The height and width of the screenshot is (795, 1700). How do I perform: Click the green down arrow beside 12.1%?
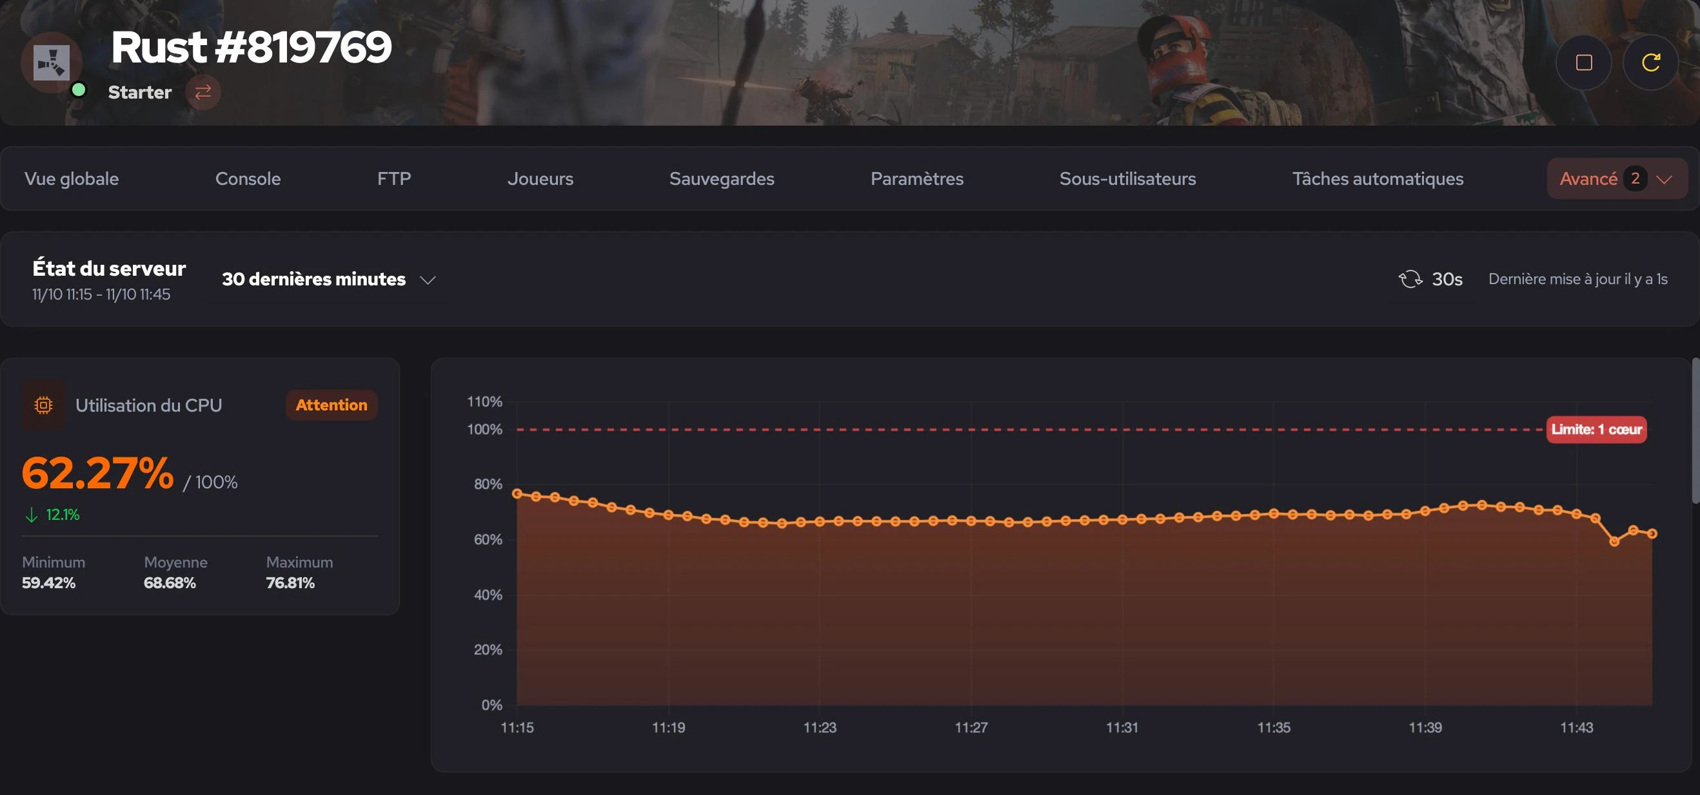coord(31,515)
